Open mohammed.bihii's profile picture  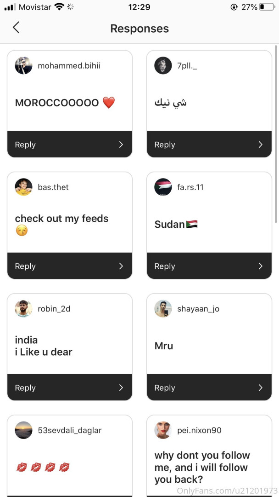pyautogui.click(x=23, y=66)
